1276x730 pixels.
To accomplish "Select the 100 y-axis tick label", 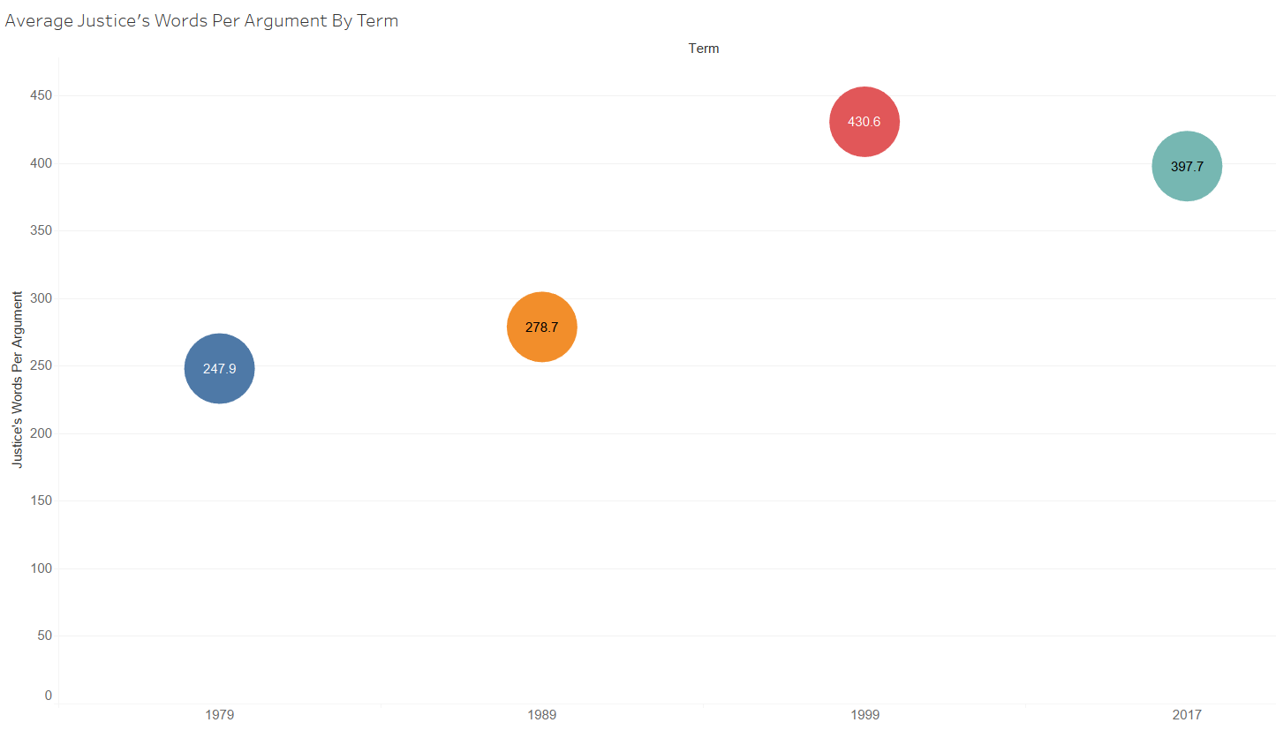I will click(x=41, y=568).
